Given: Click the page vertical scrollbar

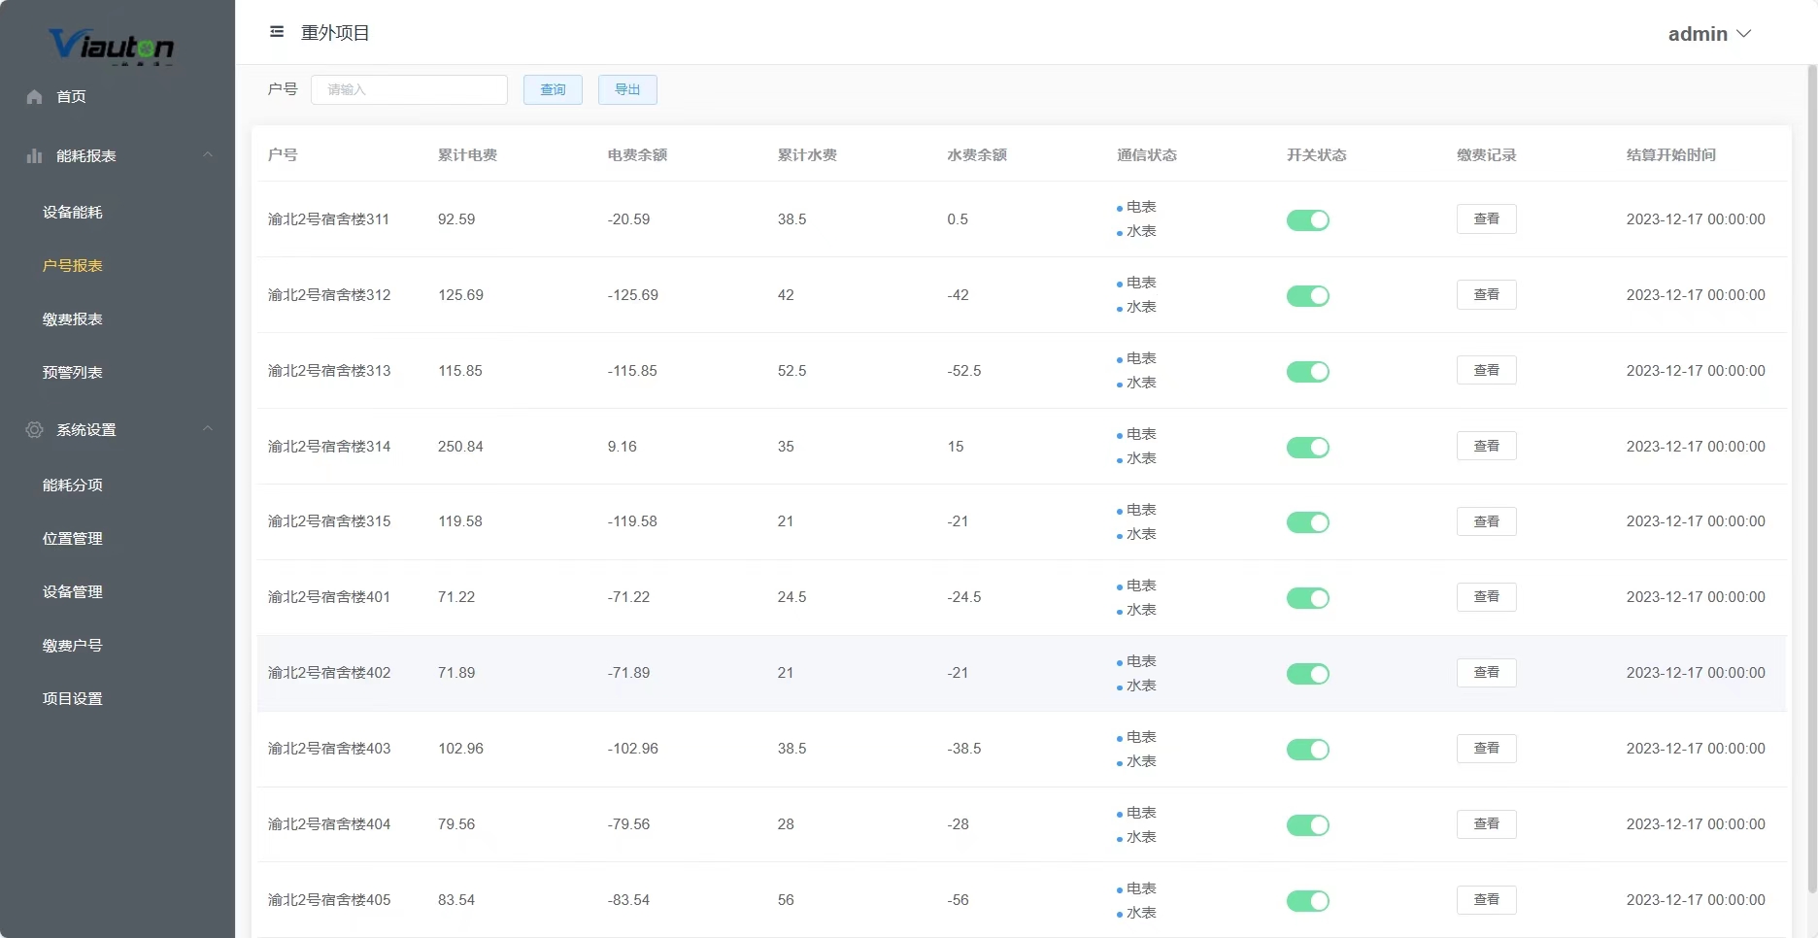Looking at the screenshot, I should point(1812,480).
